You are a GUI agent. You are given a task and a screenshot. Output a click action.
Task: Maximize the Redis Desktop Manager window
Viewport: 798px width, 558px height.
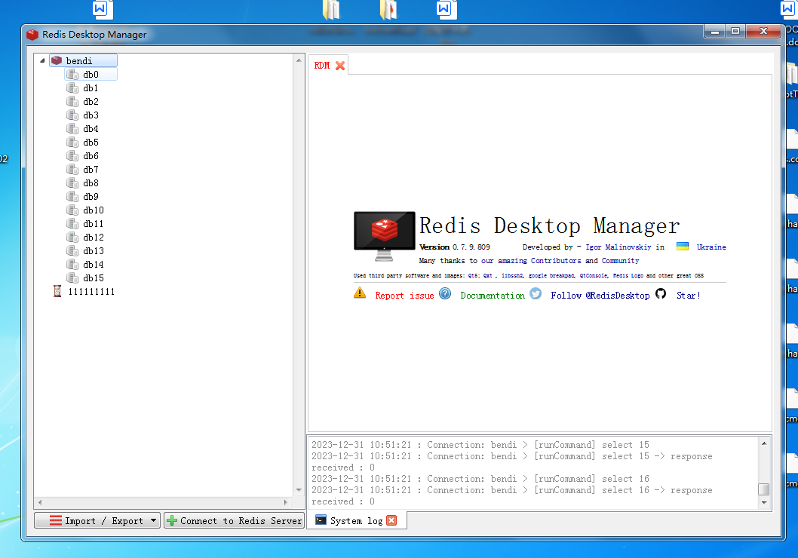tap(735, 31)
